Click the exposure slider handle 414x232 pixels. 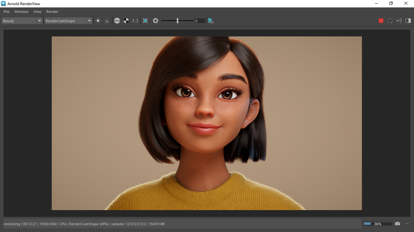[x=177, y=21]
